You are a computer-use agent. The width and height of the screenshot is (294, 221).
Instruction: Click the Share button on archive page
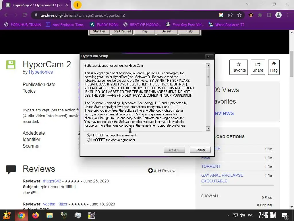tap(258, 67)
